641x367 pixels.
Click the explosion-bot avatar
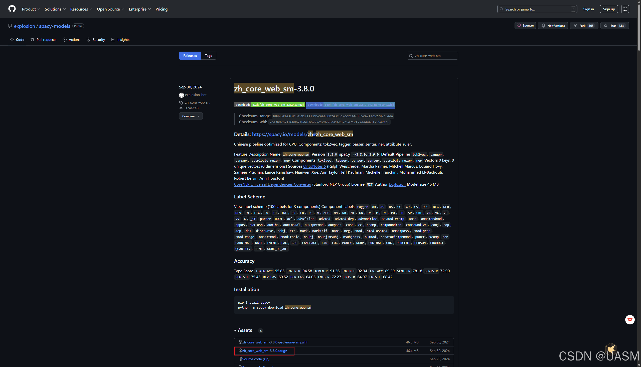pyautogui.click(x=181, y=95)
